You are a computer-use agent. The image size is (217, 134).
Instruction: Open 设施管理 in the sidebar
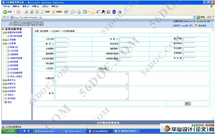pyautogui.click(x=14, y=54)
